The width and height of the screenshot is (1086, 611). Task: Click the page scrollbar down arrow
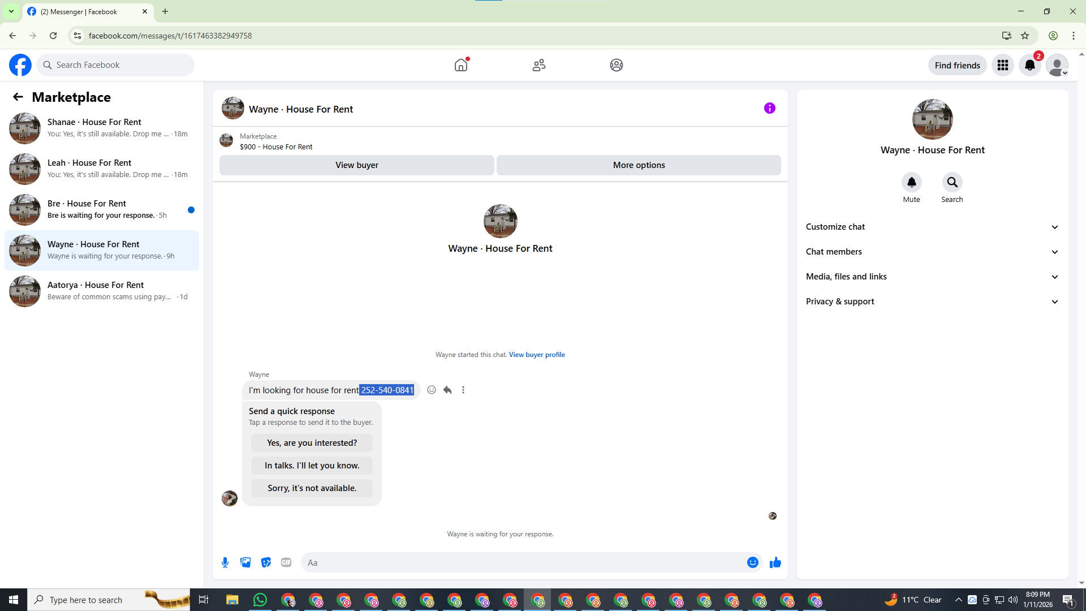click(1081, 583)
